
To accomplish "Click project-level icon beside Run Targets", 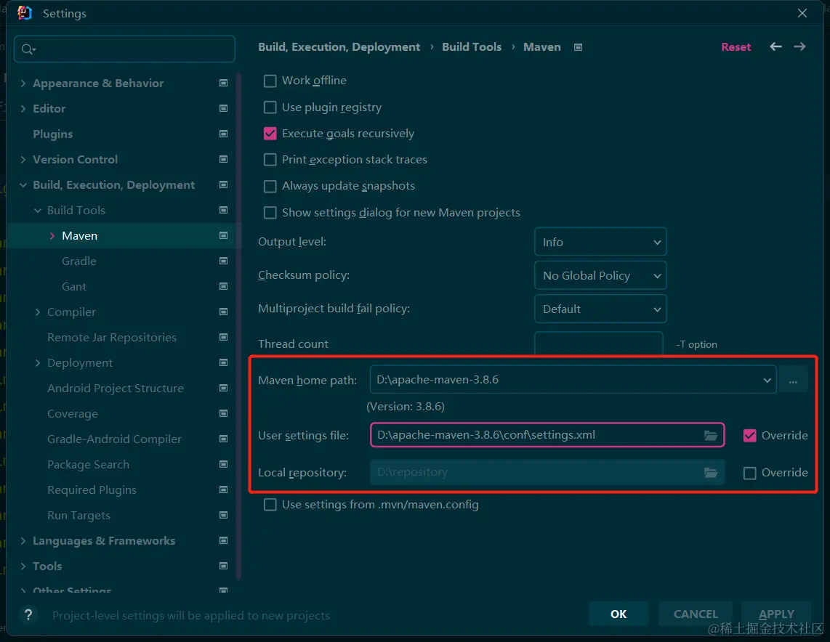I will pos(223,515).
